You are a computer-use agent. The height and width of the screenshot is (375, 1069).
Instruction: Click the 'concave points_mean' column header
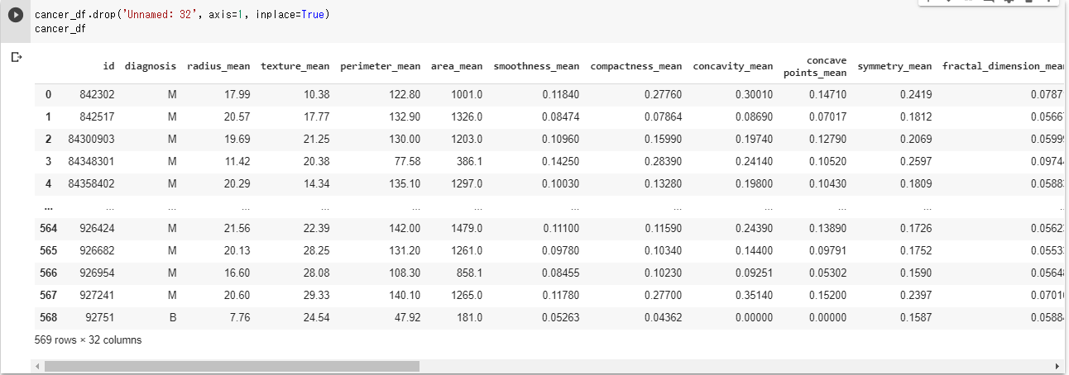click(x=815, y=66)
